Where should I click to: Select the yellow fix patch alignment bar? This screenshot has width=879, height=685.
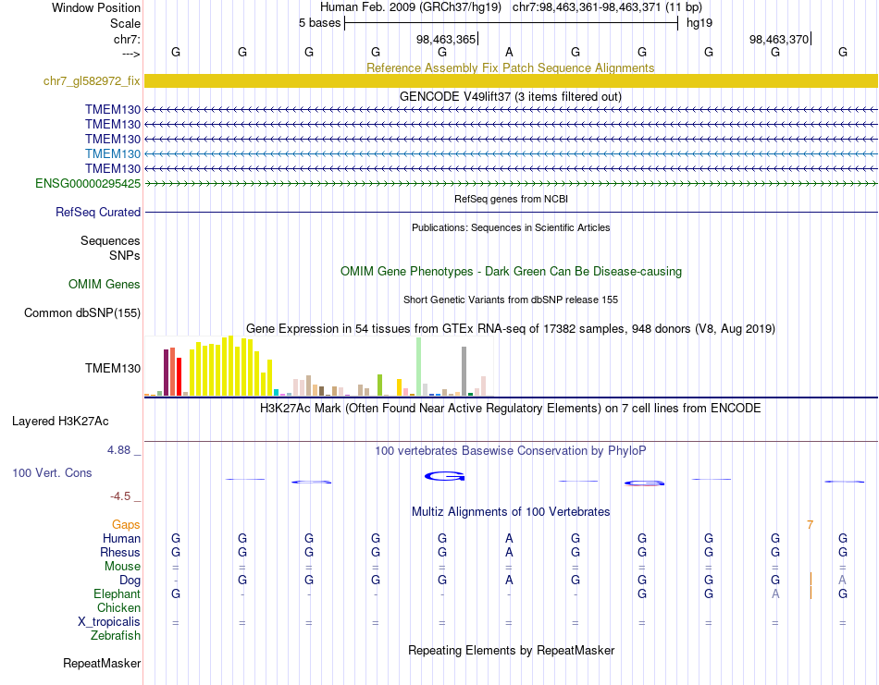[511, 80]
